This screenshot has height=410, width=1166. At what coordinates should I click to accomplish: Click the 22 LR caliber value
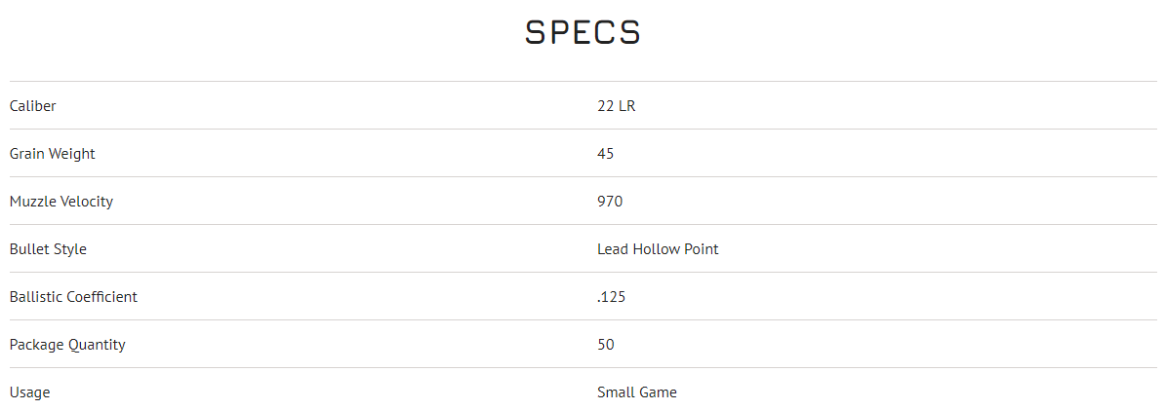click(x=616, y=105)
